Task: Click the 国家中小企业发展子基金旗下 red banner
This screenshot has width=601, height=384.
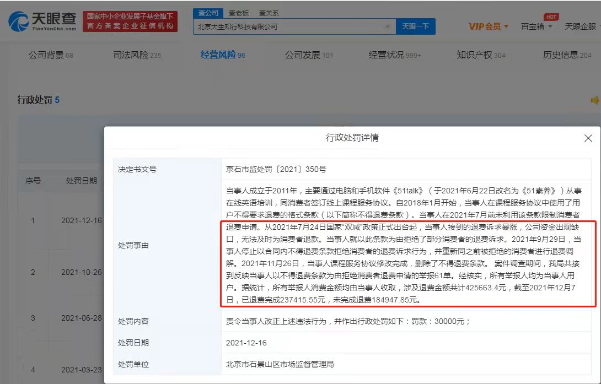Action: click(130, 21)
